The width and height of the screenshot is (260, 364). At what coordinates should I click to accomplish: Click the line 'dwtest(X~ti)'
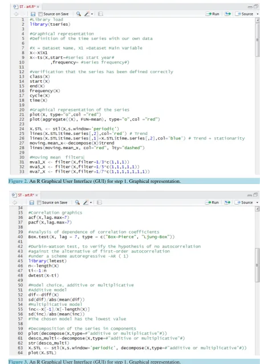tap(43, 275)
